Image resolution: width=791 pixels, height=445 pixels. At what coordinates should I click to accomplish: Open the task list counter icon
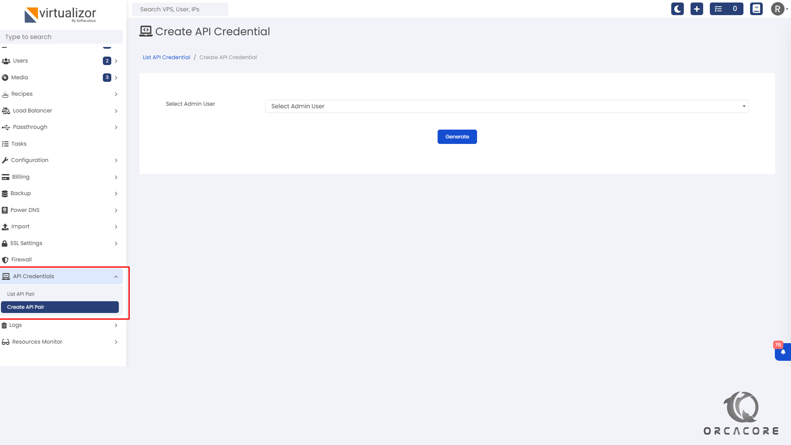[726, 9]
